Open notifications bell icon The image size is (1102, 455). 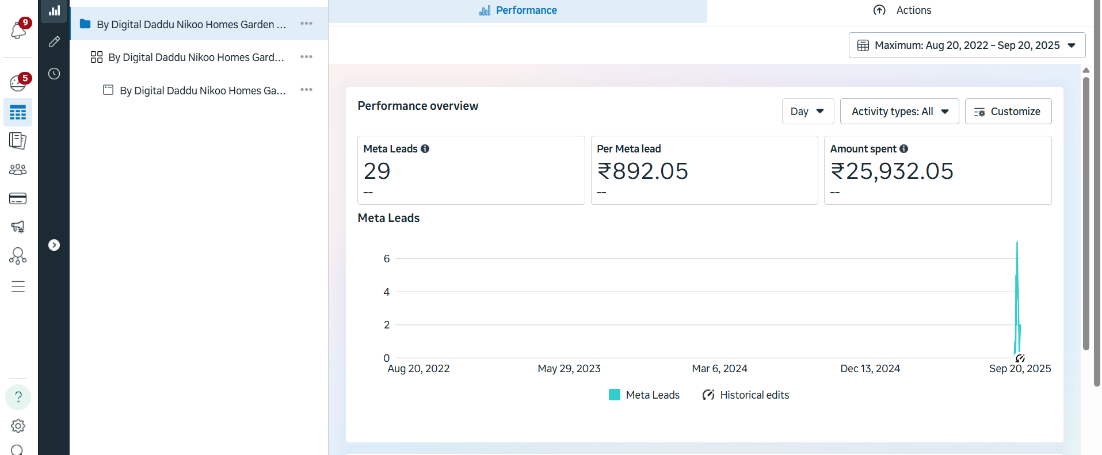18,30
